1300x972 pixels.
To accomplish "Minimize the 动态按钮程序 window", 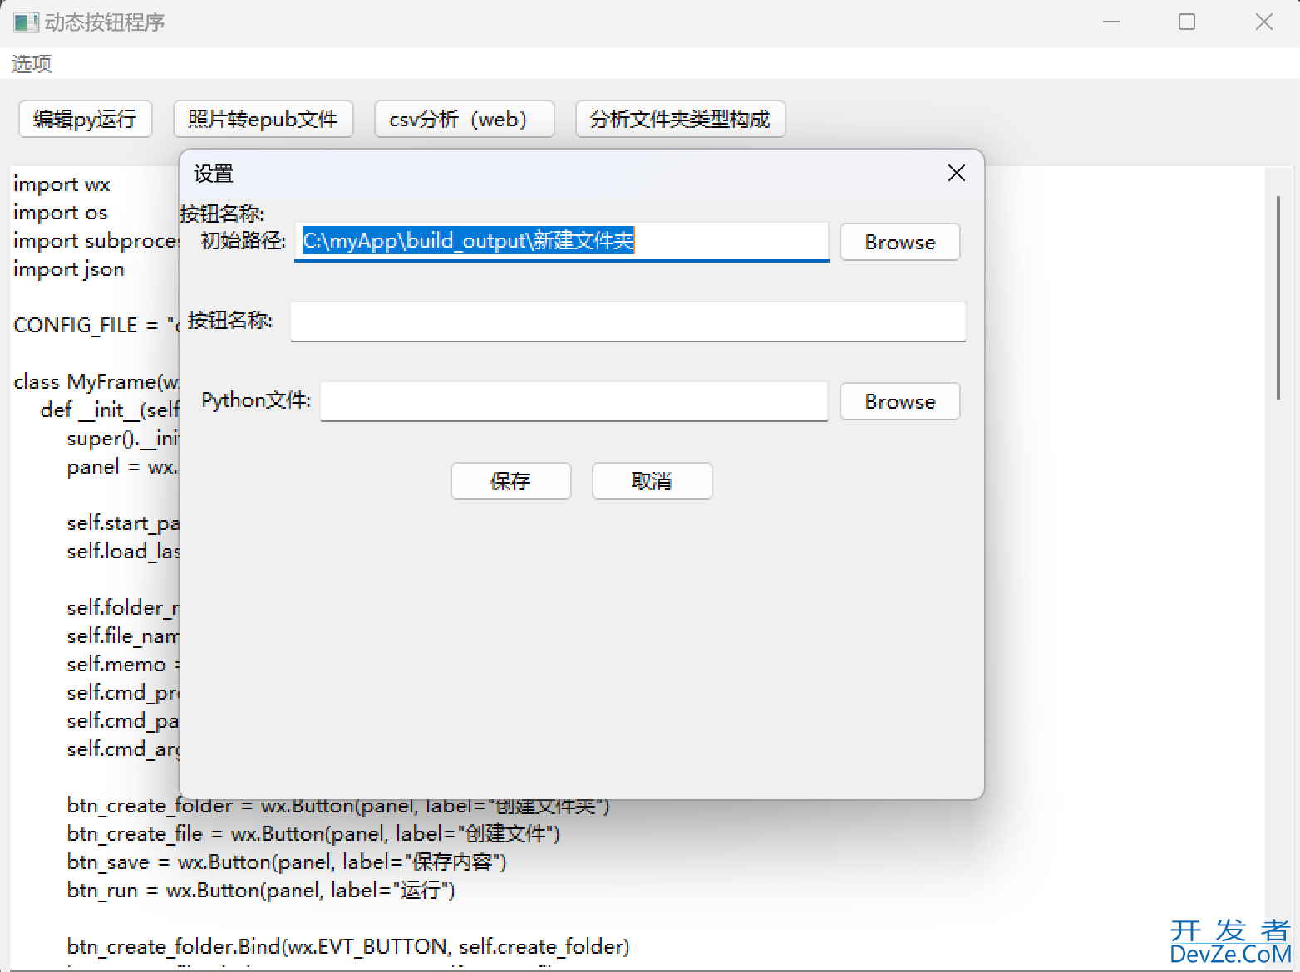I will coord(1110,22).
